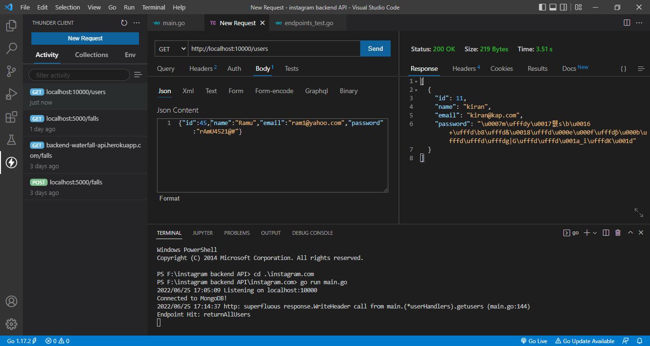The height and width of the screenshot is (346, 650).
Task: Open the Manage gear icon
Action: click(x=11, y=324)
